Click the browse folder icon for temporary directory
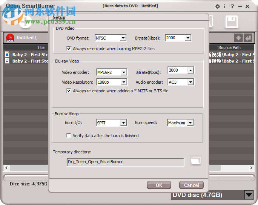 [196, 161]
